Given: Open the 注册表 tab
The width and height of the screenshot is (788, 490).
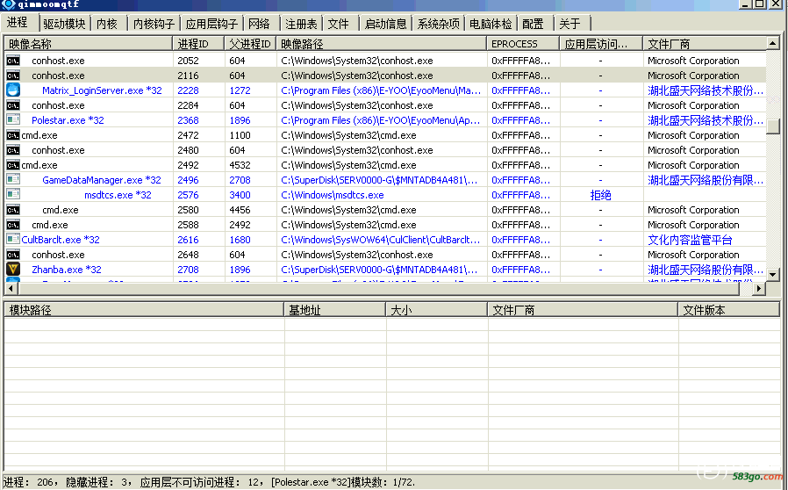Looking at the screenshot, I should 301,24.
